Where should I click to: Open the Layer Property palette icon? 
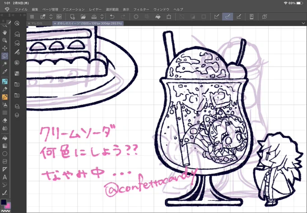point(17,106)
